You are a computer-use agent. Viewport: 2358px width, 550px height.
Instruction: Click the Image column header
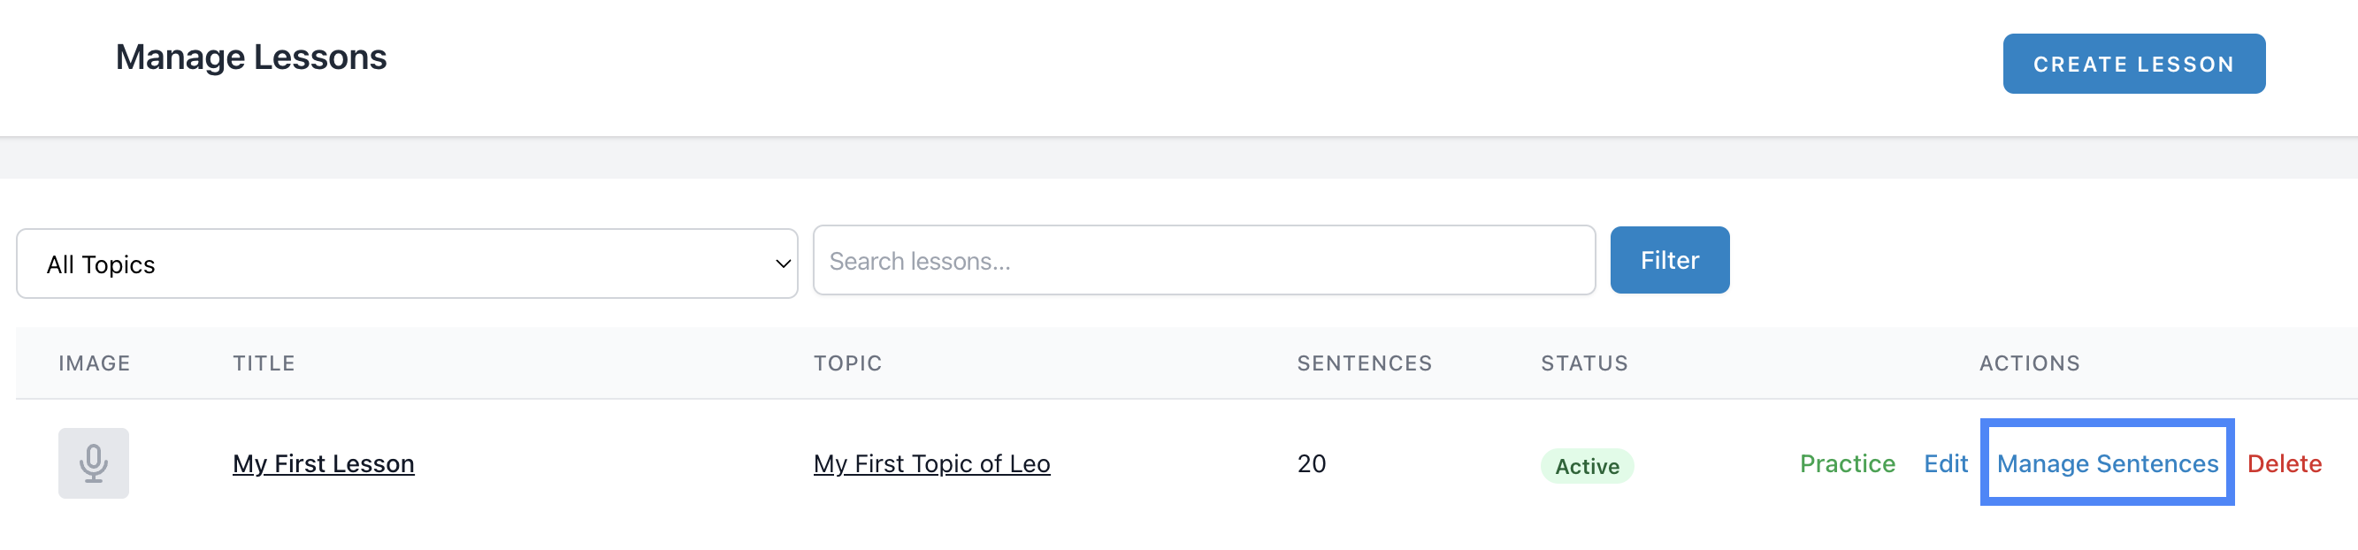click(95, 363)
